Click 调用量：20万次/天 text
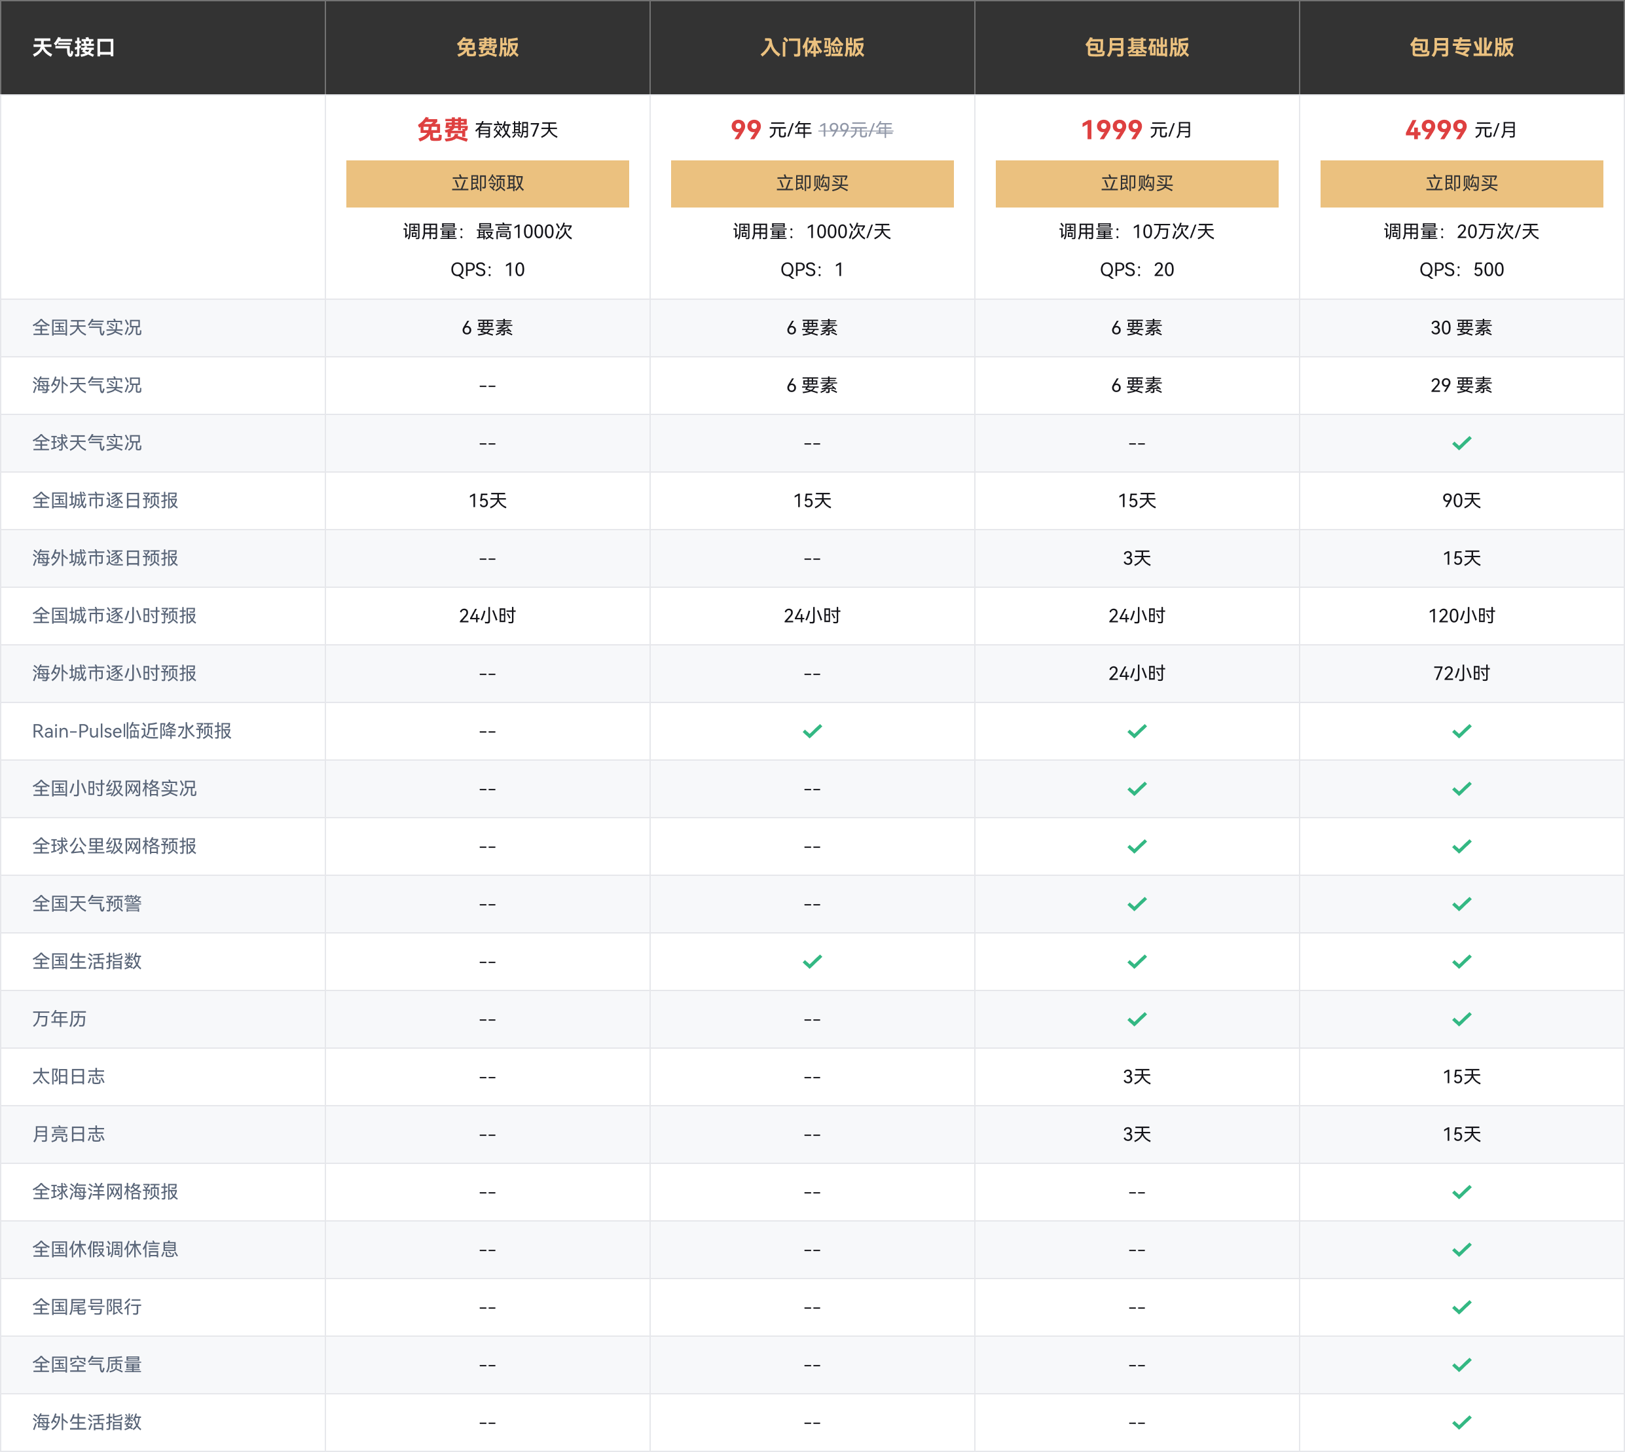The image size is (1625, 1452). tap(1461, 231)
